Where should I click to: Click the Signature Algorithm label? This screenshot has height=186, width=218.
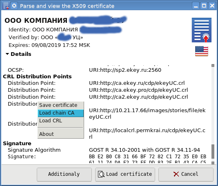pyautogui.click(x=34, y=150)
